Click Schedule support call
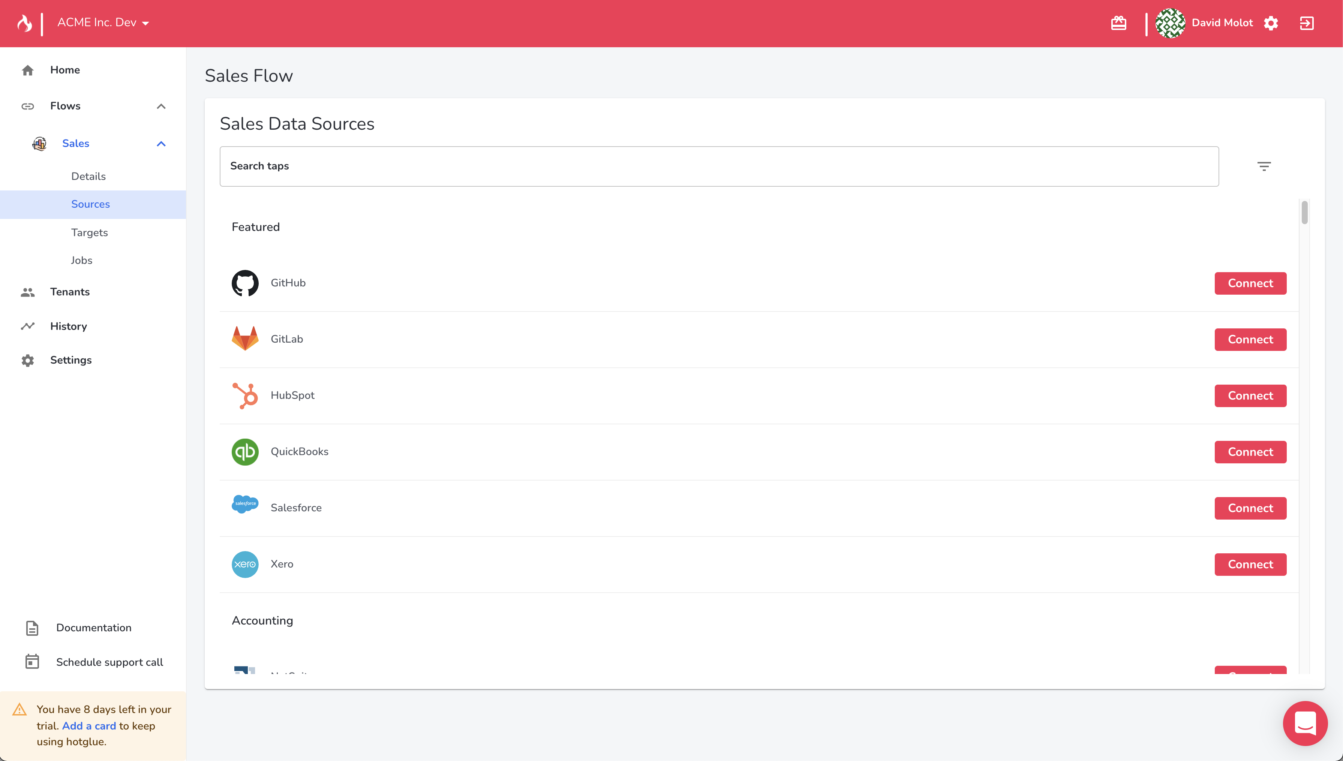 [x=109, y=662]
